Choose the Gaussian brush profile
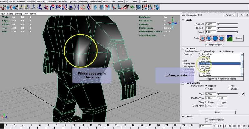The image size is (249, 129). pyautogui.click(x=203, y=38)
